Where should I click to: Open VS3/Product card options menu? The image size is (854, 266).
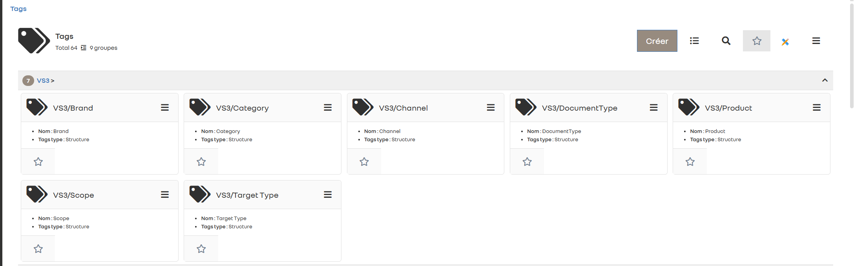(x=816, y=107)
